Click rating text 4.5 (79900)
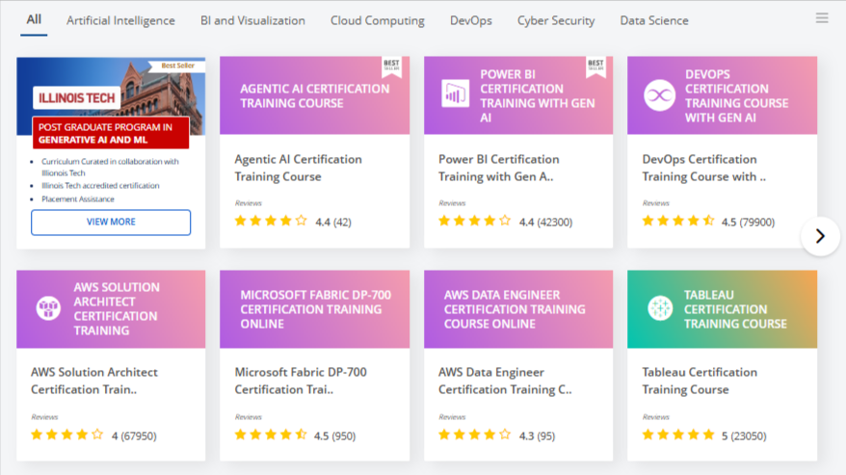 [749, 222]
